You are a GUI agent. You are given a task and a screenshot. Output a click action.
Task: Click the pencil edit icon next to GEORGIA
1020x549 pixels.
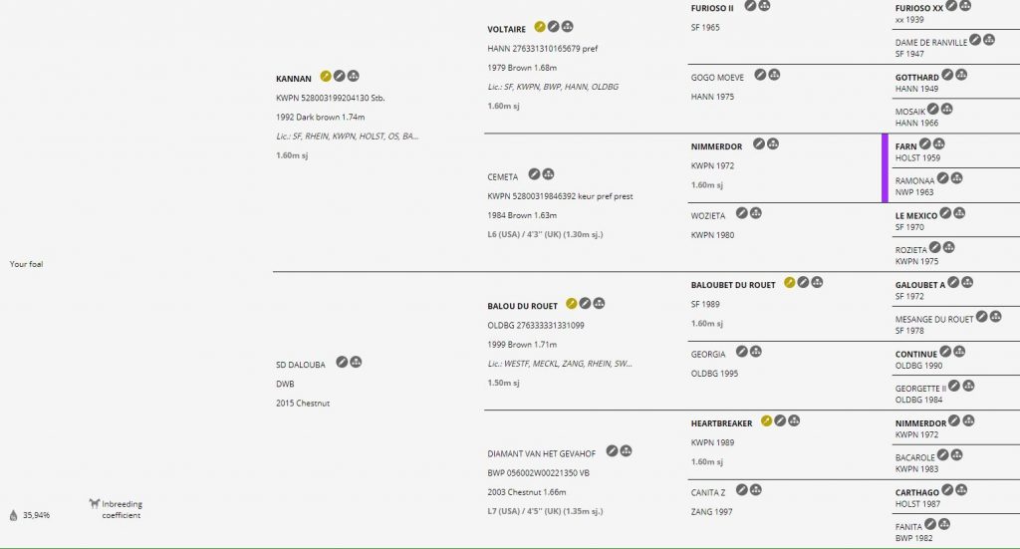point(741,352)
